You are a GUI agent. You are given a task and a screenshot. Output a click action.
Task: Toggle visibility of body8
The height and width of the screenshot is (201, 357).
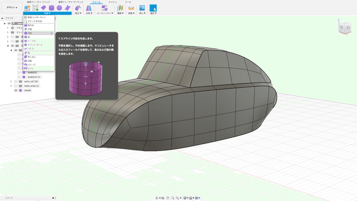tap(16, 90)
